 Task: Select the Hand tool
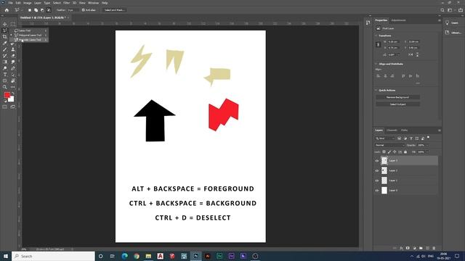pos(13,80)
